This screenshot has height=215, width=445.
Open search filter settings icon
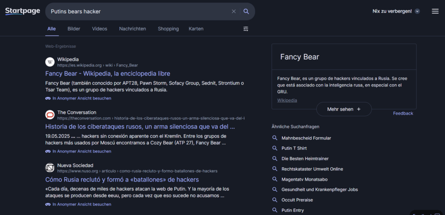click(246, 29)
